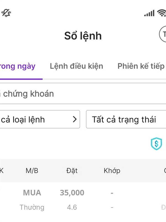Tap the 35,000 order quantity
166x222 pixels.
point(72,193)
